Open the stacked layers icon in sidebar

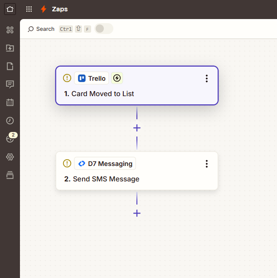pyautogui.click(x=10, y=175)
